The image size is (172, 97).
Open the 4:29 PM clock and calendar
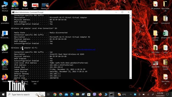(x=160, y=94)
